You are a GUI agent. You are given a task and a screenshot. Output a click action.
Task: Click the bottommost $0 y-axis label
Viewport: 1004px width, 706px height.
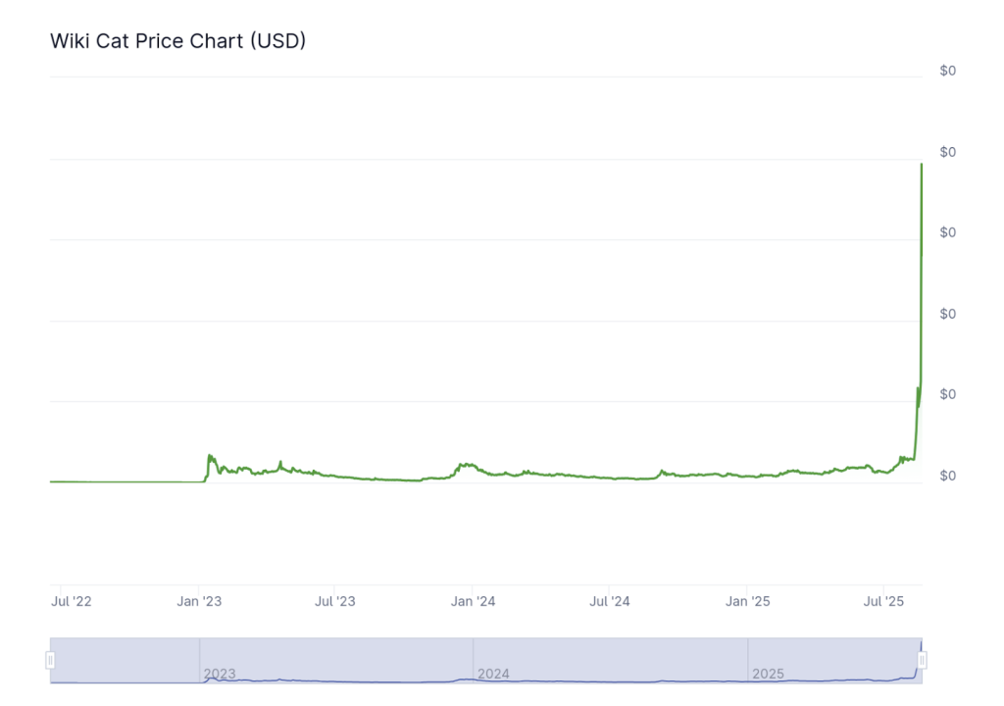947,476
